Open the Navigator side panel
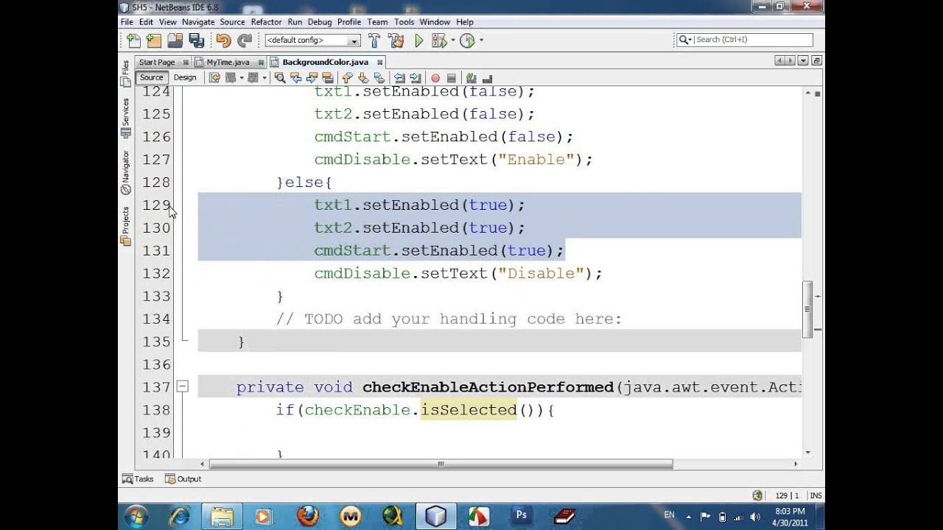The image size is (943, 530). pos(125,172)
